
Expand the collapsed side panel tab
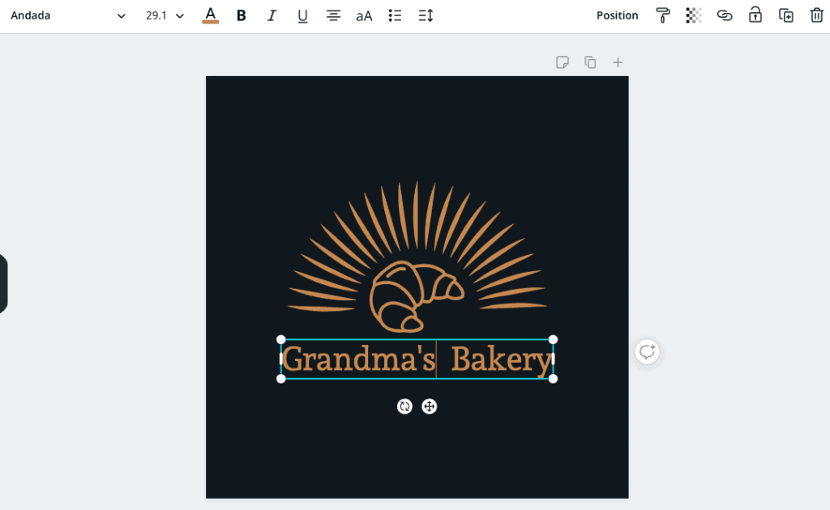click(x=3, y=284)
